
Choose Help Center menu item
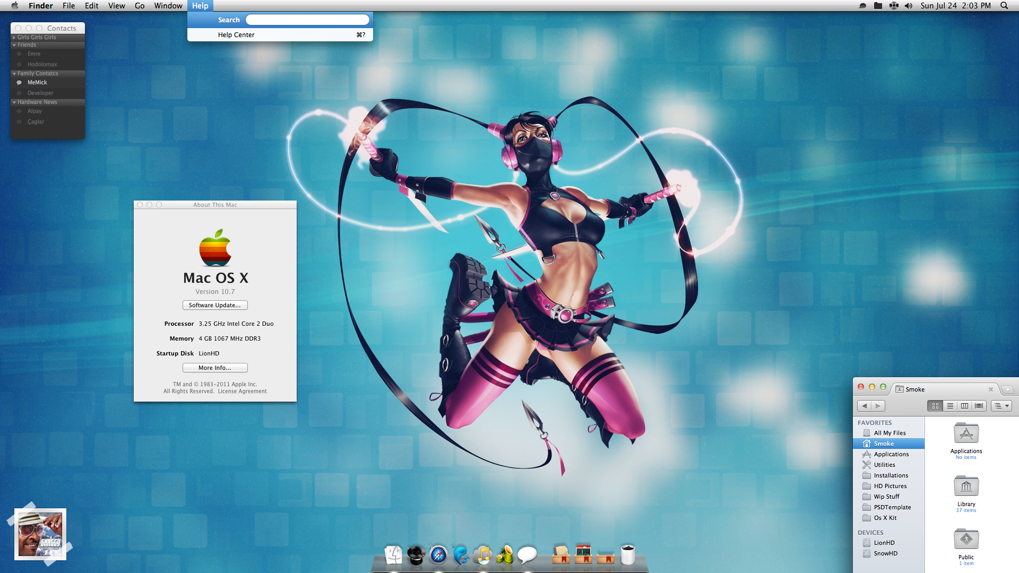[x=280, y=35]
